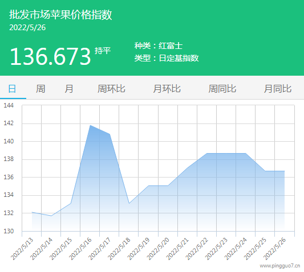304x272 pixels.
Task: Click the 持平 status indicator
Action: click(x=103, y=51)
